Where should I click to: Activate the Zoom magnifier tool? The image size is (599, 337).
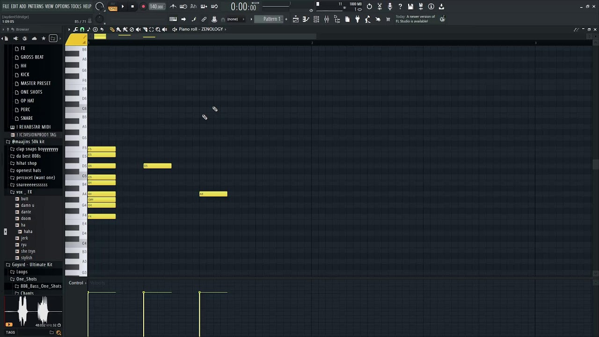(x=158, y=29)
